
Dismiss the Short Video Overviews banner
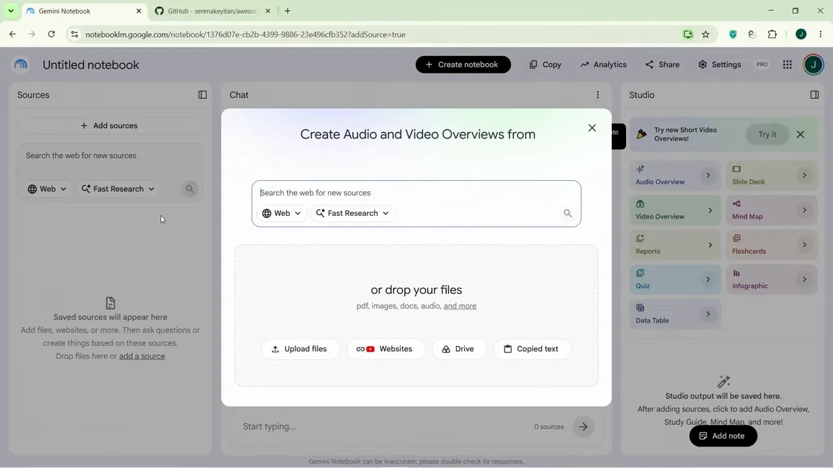click(800, 135)
